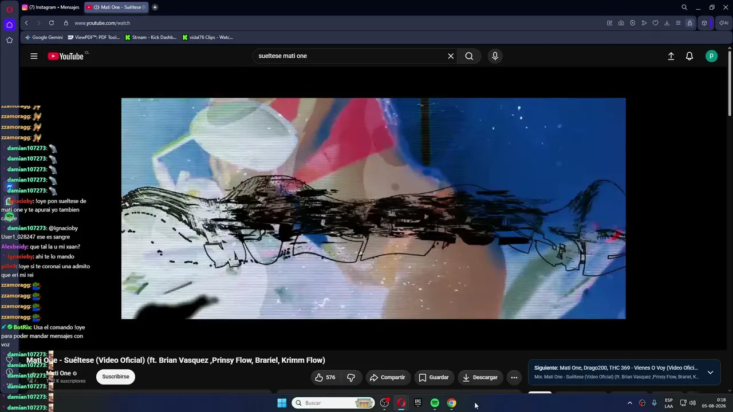Go forward in browser history
The width and height of the screenshot is (733, 412).
pyautogui.click(x=39, y=23)
